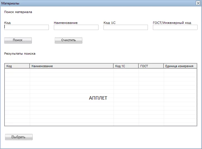Click the Результаты поиска section label

point(20,54)
